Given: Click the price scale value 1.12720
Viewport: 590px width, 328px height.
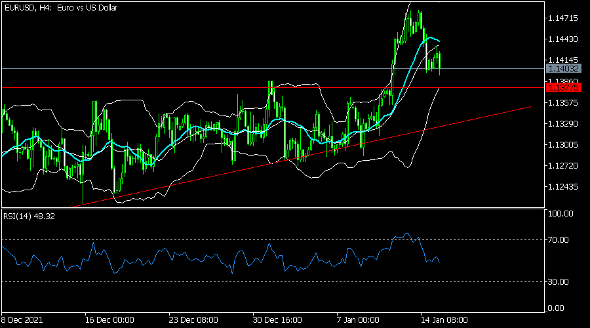Looking at the screenshot, I should pos(563,166).
